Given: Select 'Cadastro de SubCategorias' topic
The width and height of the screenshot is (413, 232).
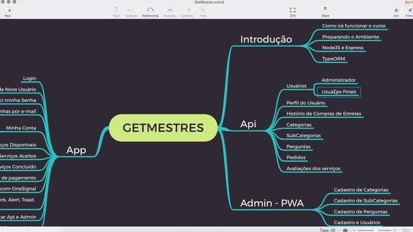Looking at the screenshot, I should 366,200.
